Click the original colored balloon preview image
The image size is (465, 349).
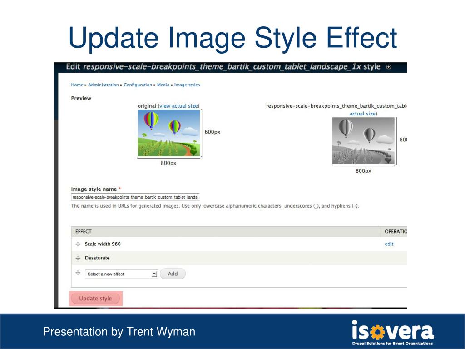point(169,133)
